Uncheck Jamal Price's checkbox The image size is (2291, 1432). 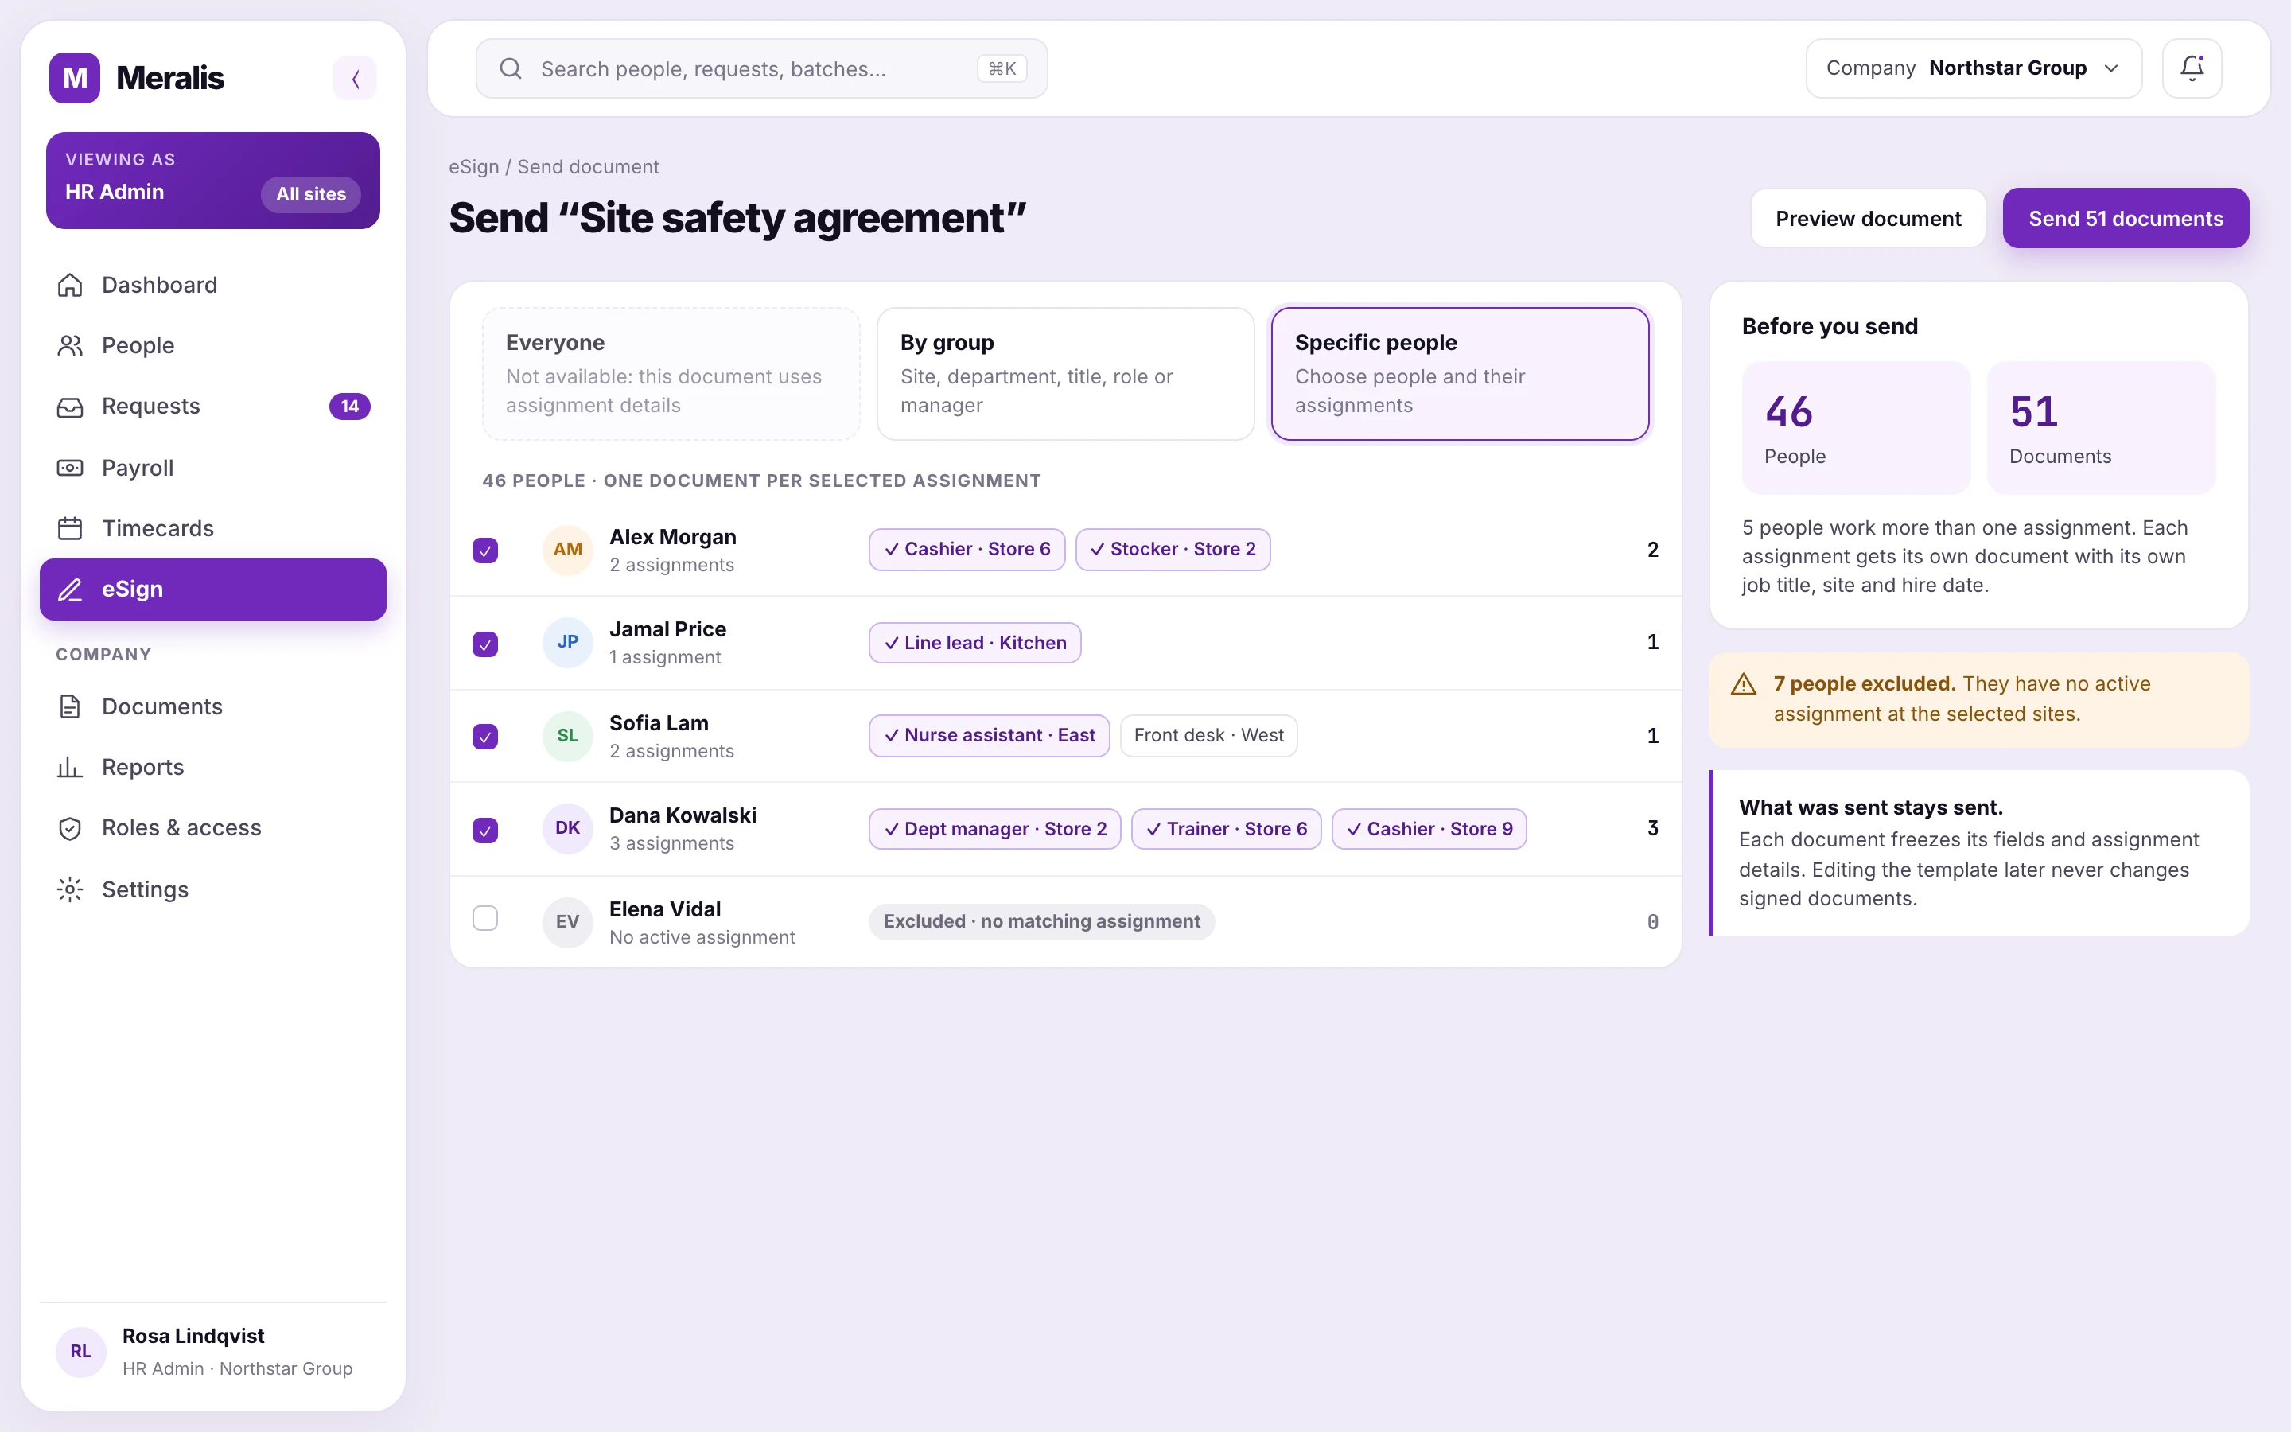tap(484, 644)
